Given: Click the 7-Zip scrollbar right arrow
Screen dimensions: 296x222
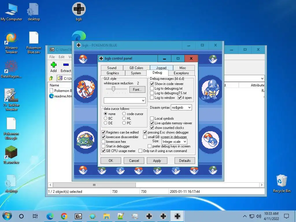Looking at the screenshot, I should (x=262, y=185).
